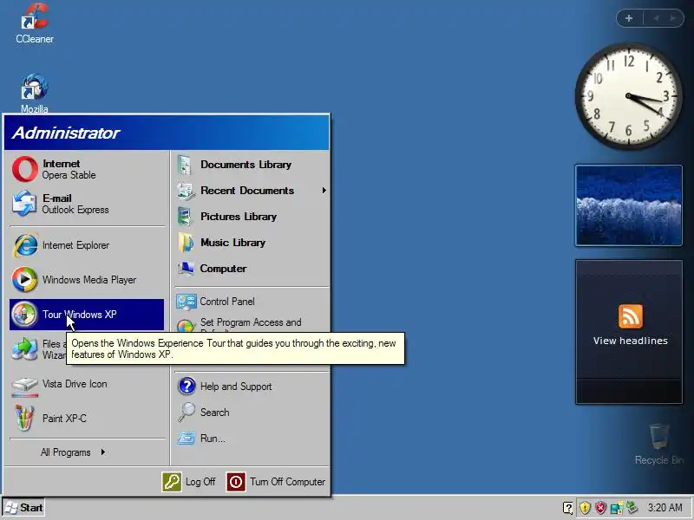Go to next sidebar gadget page
Viewport: 694px width, 520px height.
[x=673, y=18]
